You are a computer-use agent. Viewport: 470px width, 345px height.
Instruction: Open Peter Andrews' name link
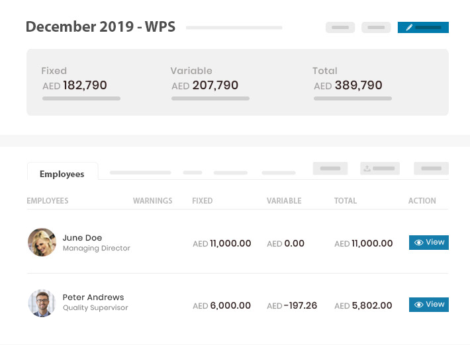(93, 297)
